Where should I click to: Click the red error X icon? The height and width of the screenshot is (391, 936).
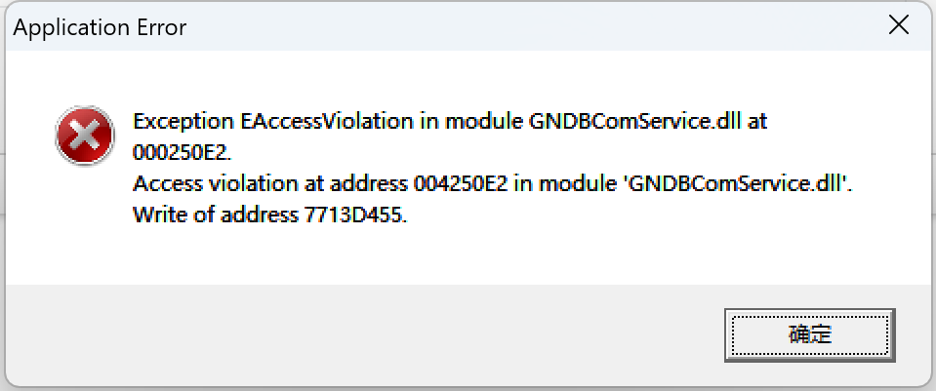coord(85,137)
